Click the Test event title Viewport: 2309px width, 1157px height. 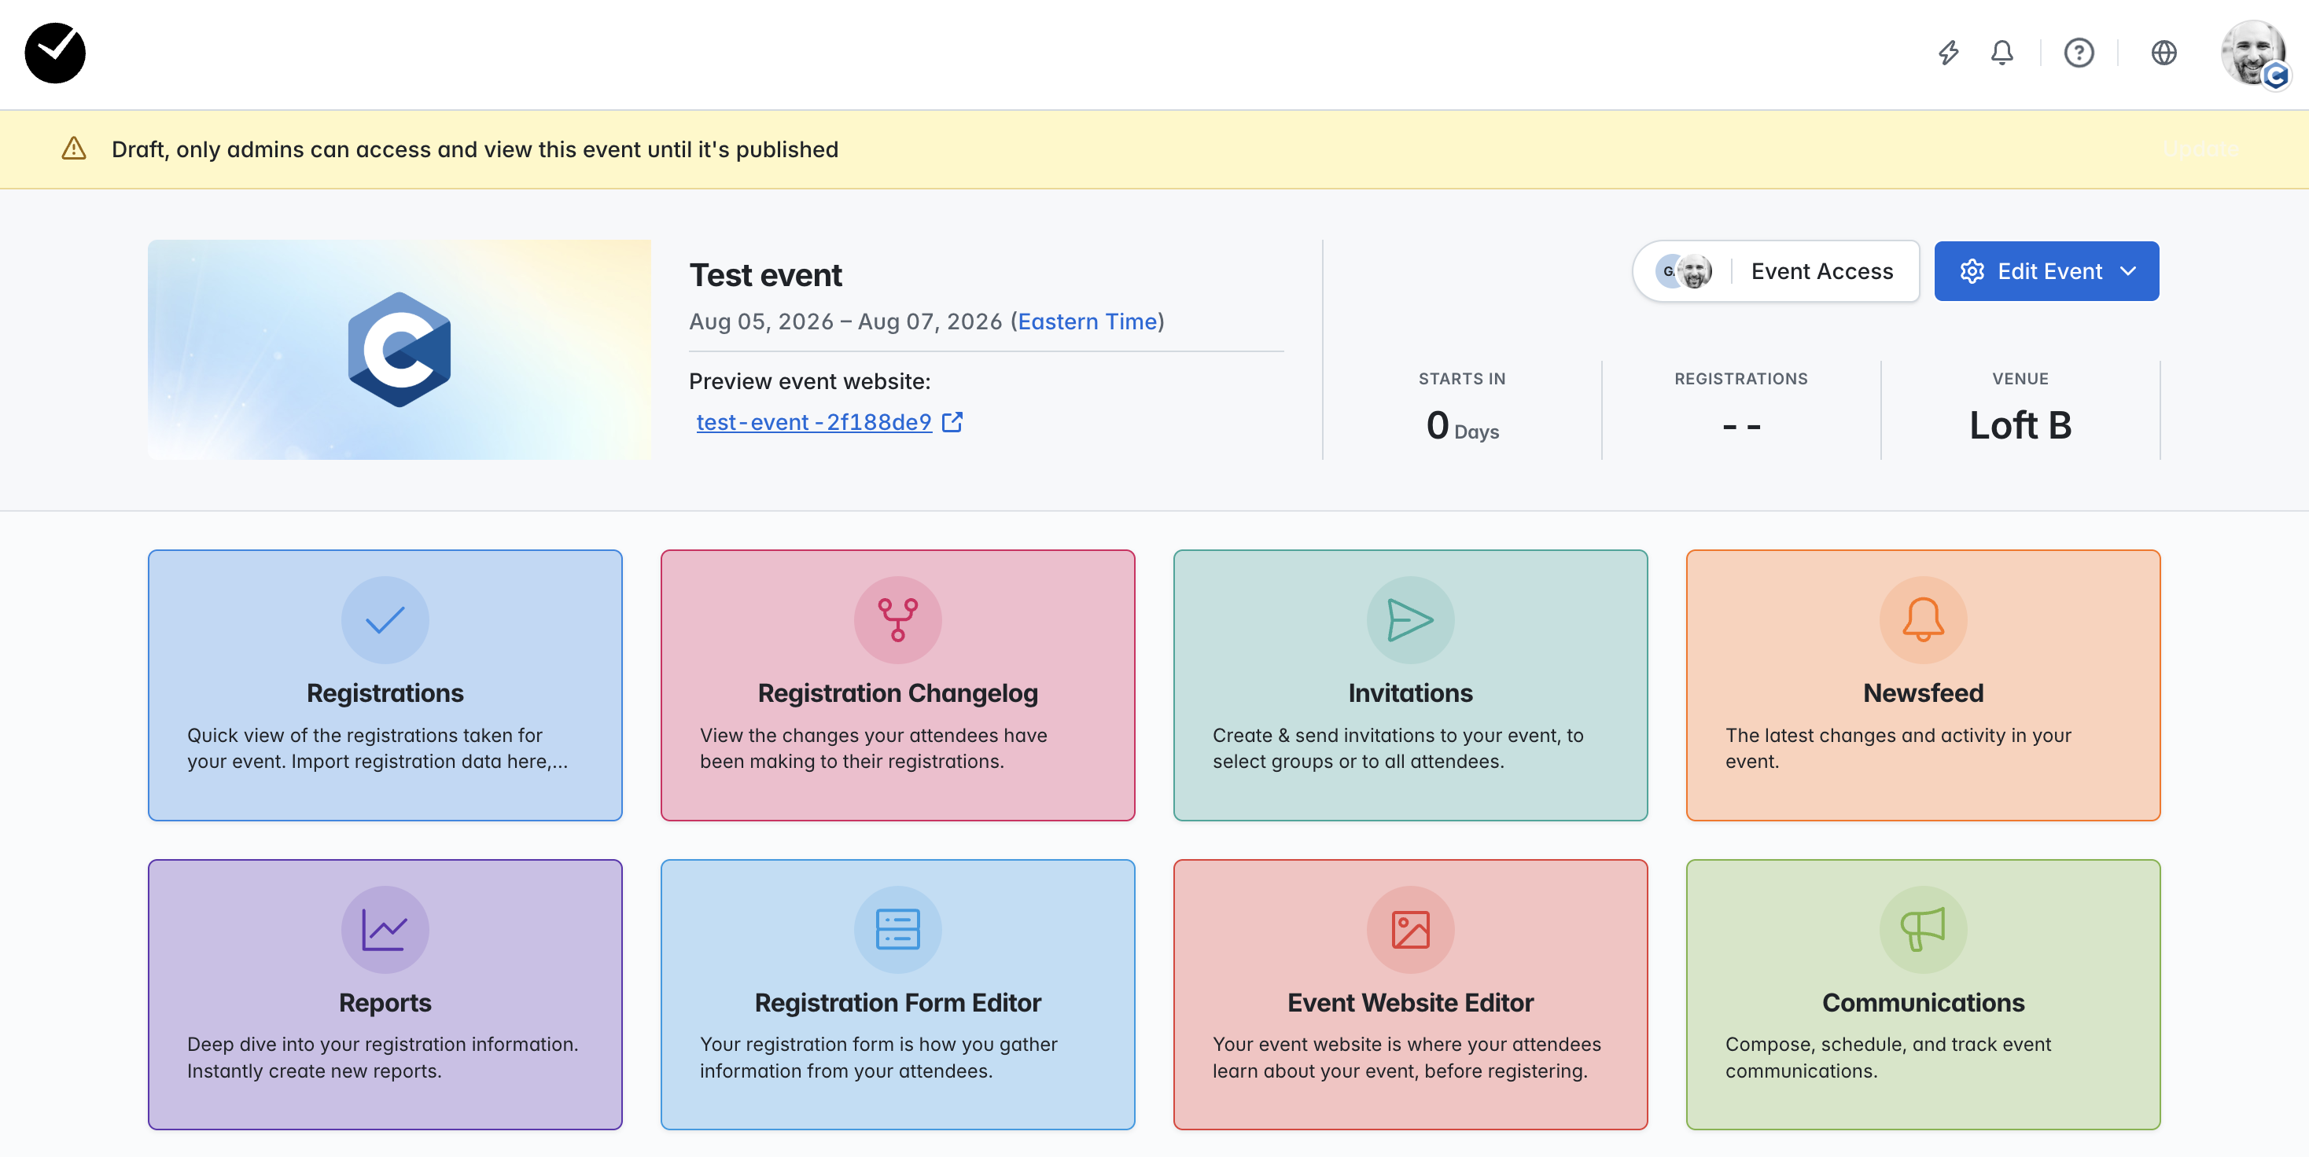coord(765,275)
